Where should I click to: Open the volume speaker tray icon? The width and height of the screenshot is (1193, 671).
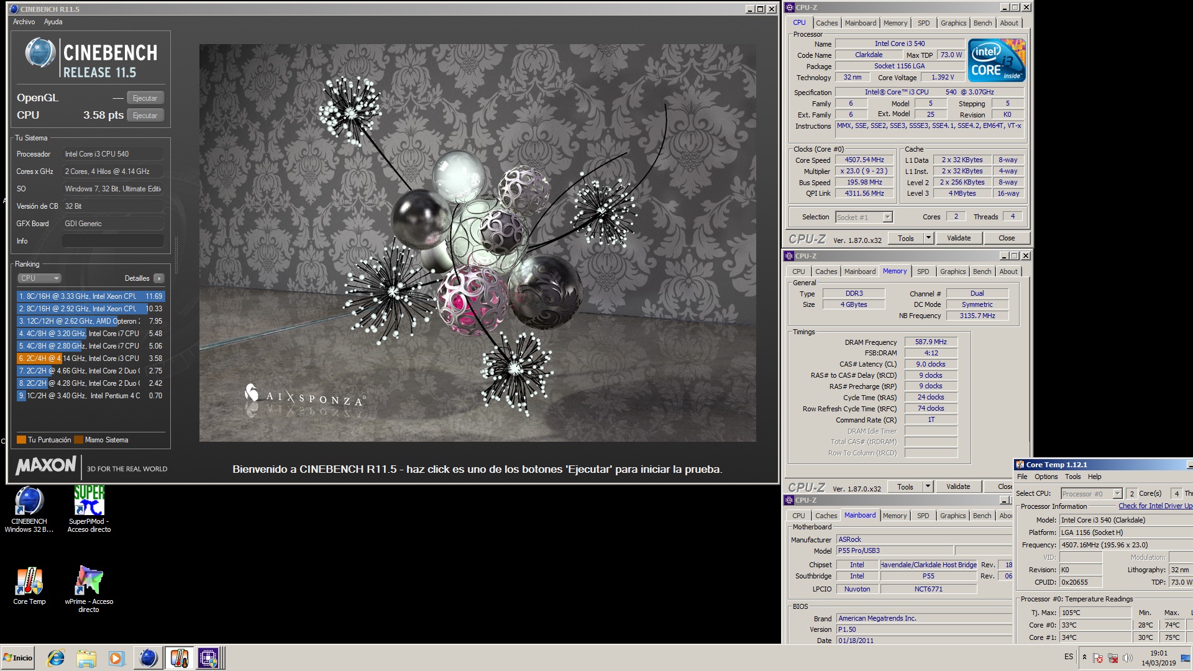click(1128, 658)
